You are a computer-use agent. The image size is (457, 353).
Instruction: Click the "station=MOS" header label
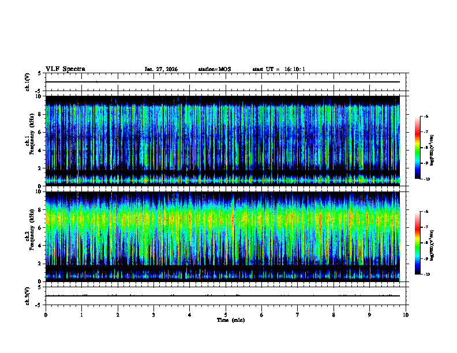point(215,69)
